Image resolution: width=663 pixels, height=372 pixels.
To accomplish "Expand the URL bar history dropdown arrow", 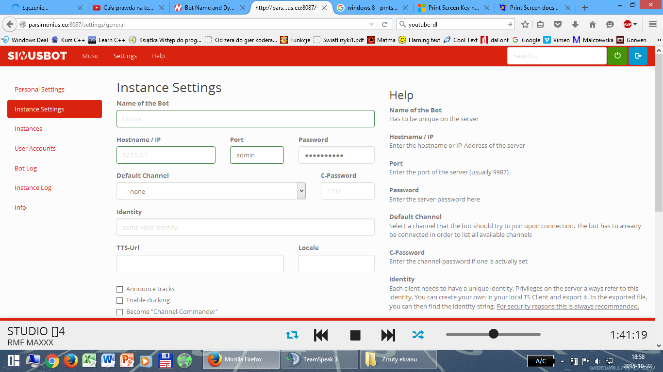I will (371, 24).
